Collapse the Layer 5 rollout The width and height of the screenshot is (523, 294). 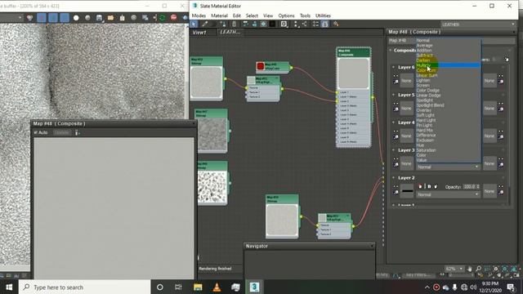(394, 95)
